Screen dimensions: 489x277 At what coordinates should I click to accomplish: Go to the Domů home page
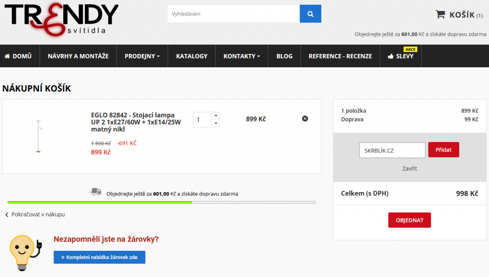pyautogui.click(x=18, y=56)
